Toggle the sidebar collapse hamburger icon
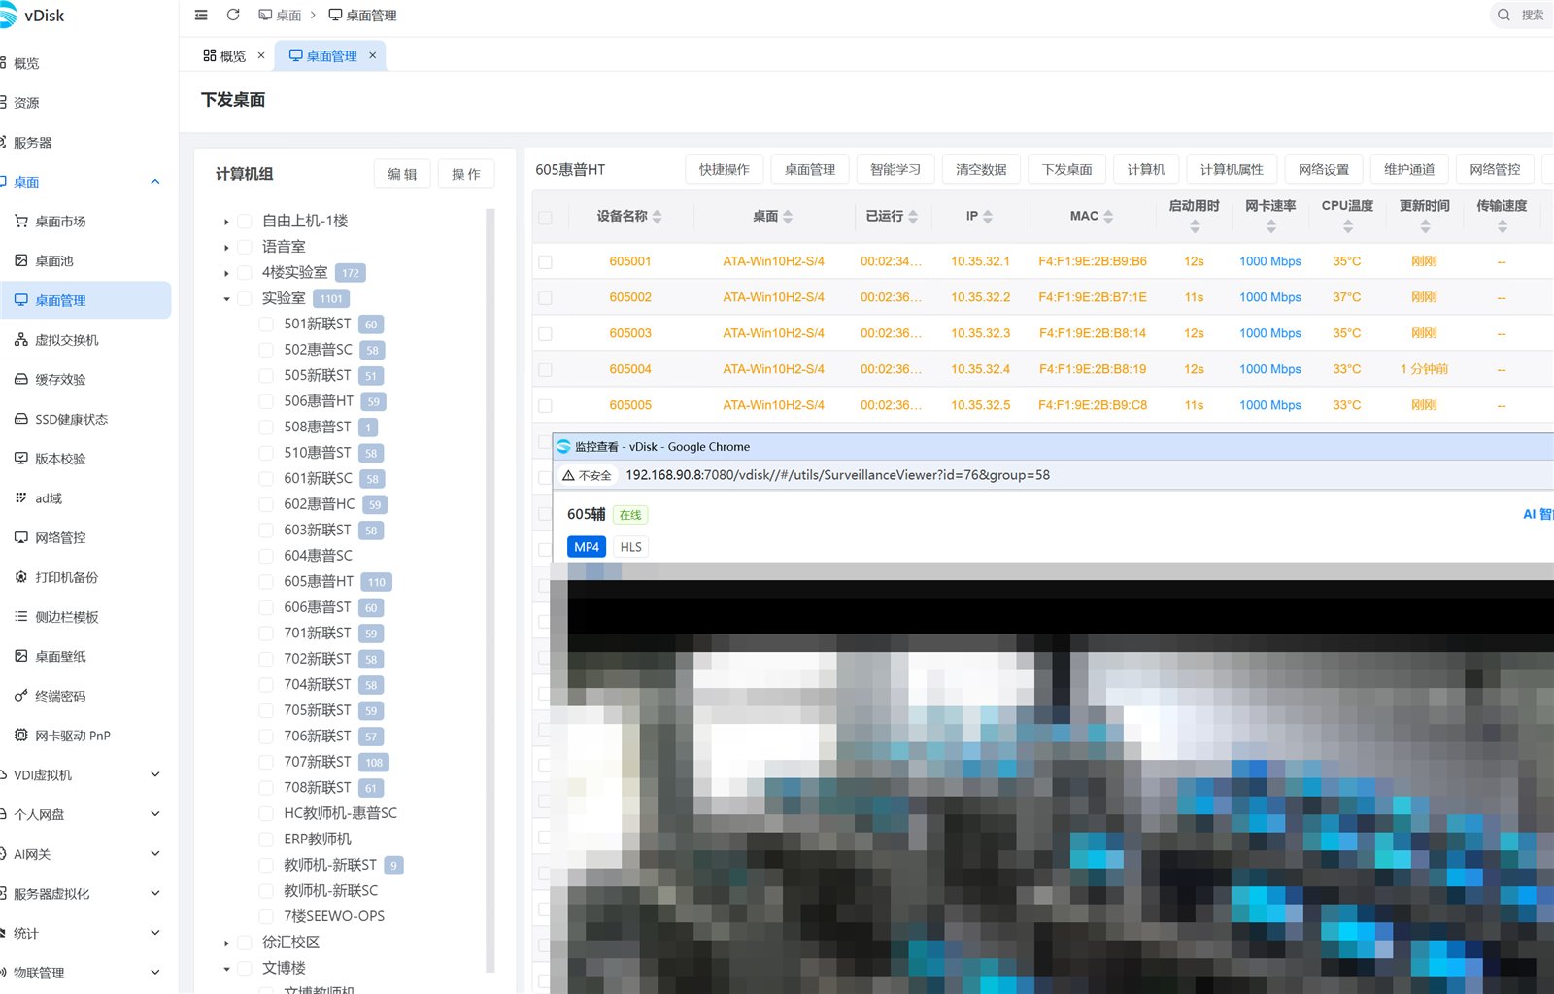 coord(201,15)
